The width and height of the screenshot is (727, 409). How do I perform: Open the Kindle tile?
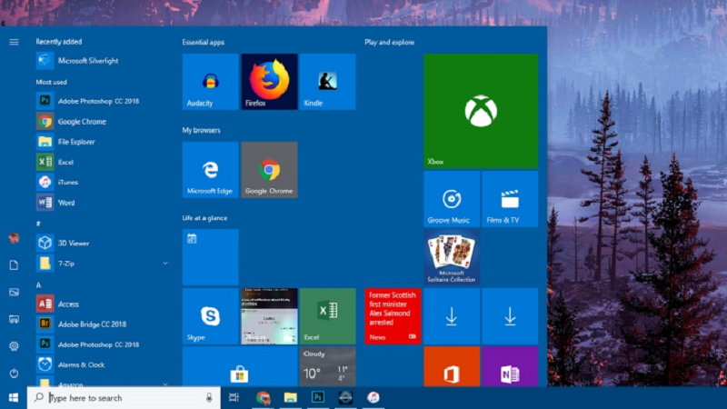point(327,82)
